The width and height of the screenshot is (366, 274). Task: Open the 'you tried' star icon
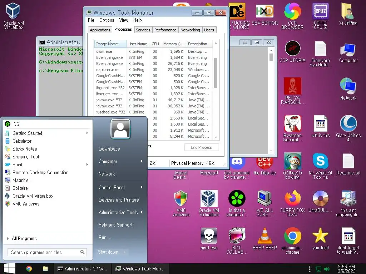(320, 239)
